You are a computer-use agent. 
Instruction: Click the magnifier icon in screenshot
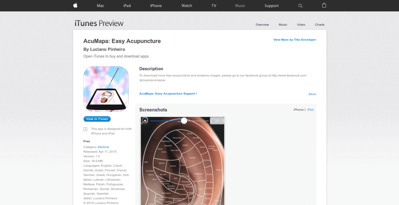point(145,120)
